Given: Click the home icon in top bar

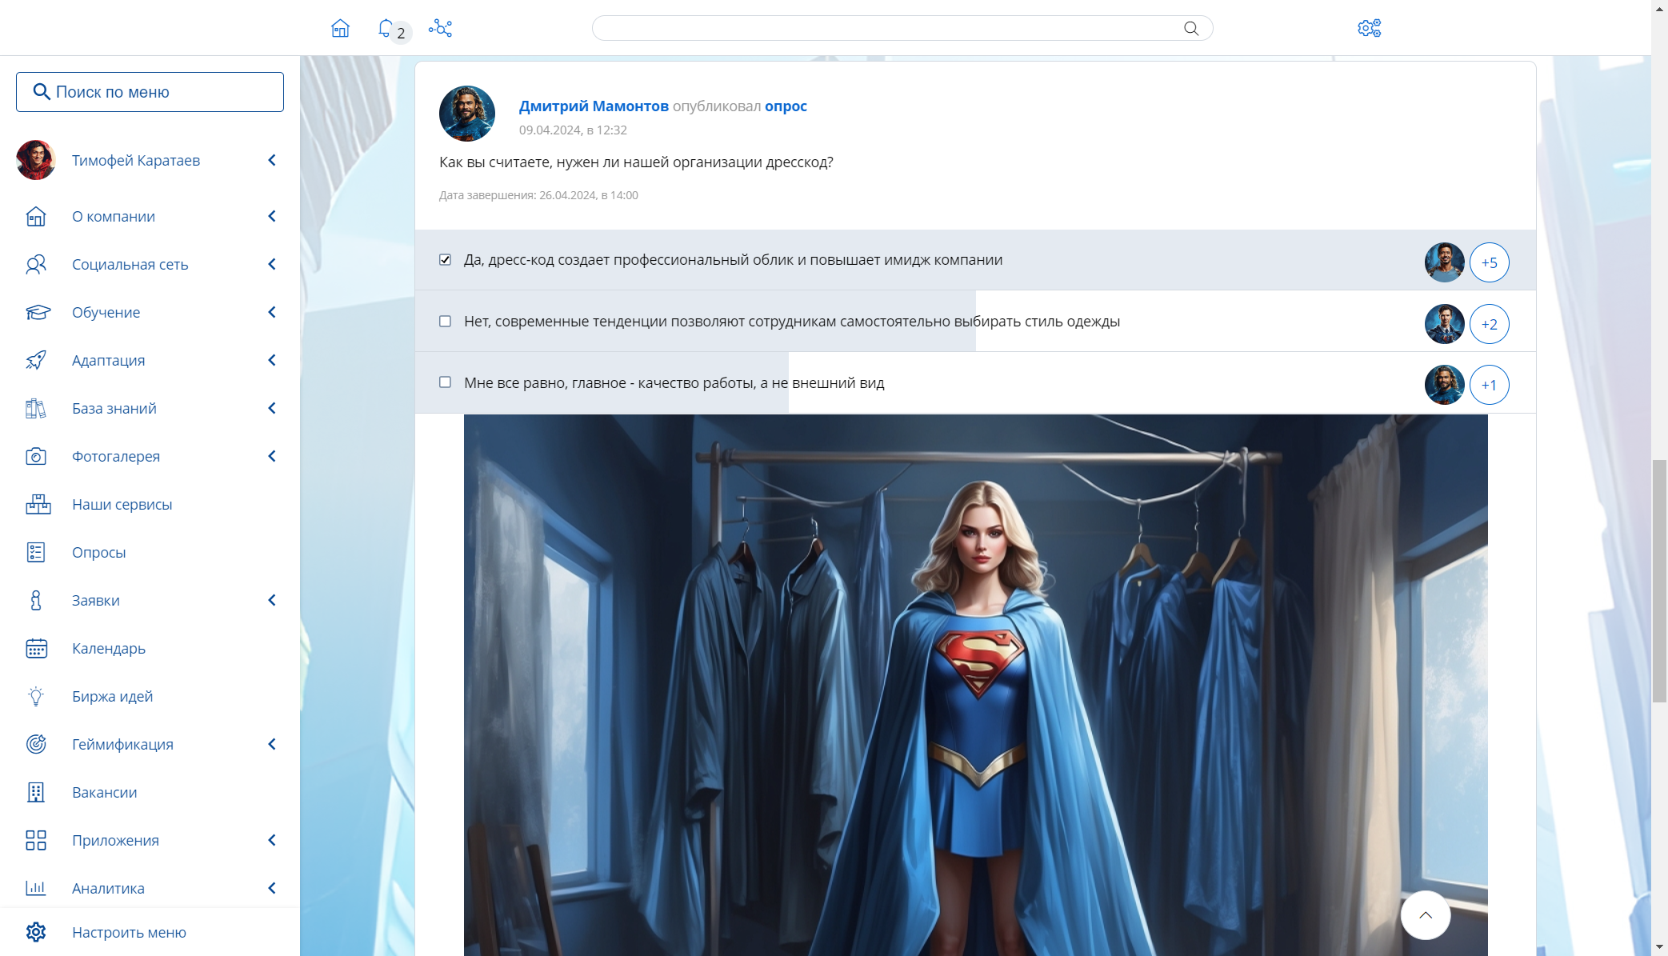Looking at the screenshot, I should [x=340, y=29].
